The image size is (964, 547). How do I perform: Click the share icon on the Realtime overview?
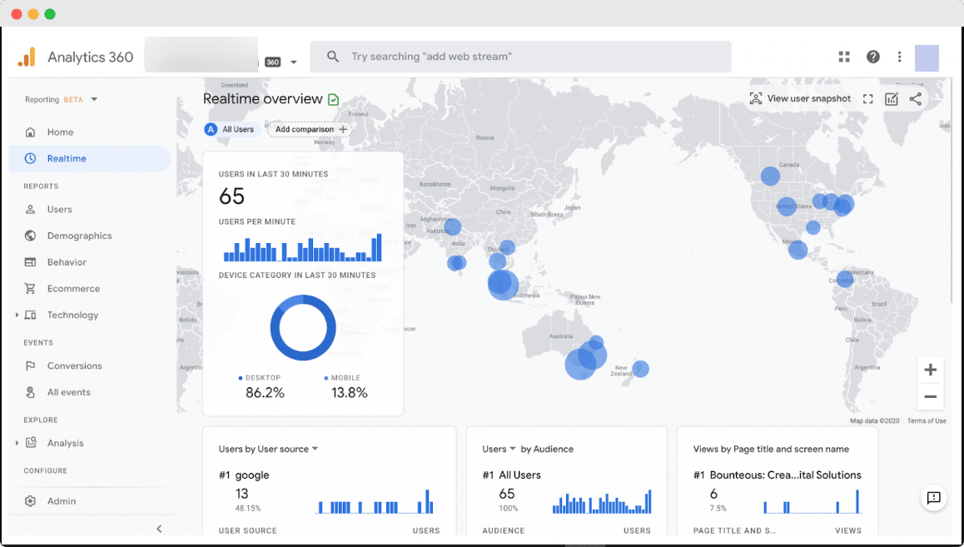click(915, 98)
